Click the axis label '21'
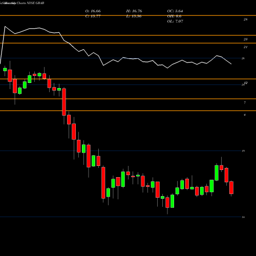Screen dimensions: 256x256 click(245, 47)
